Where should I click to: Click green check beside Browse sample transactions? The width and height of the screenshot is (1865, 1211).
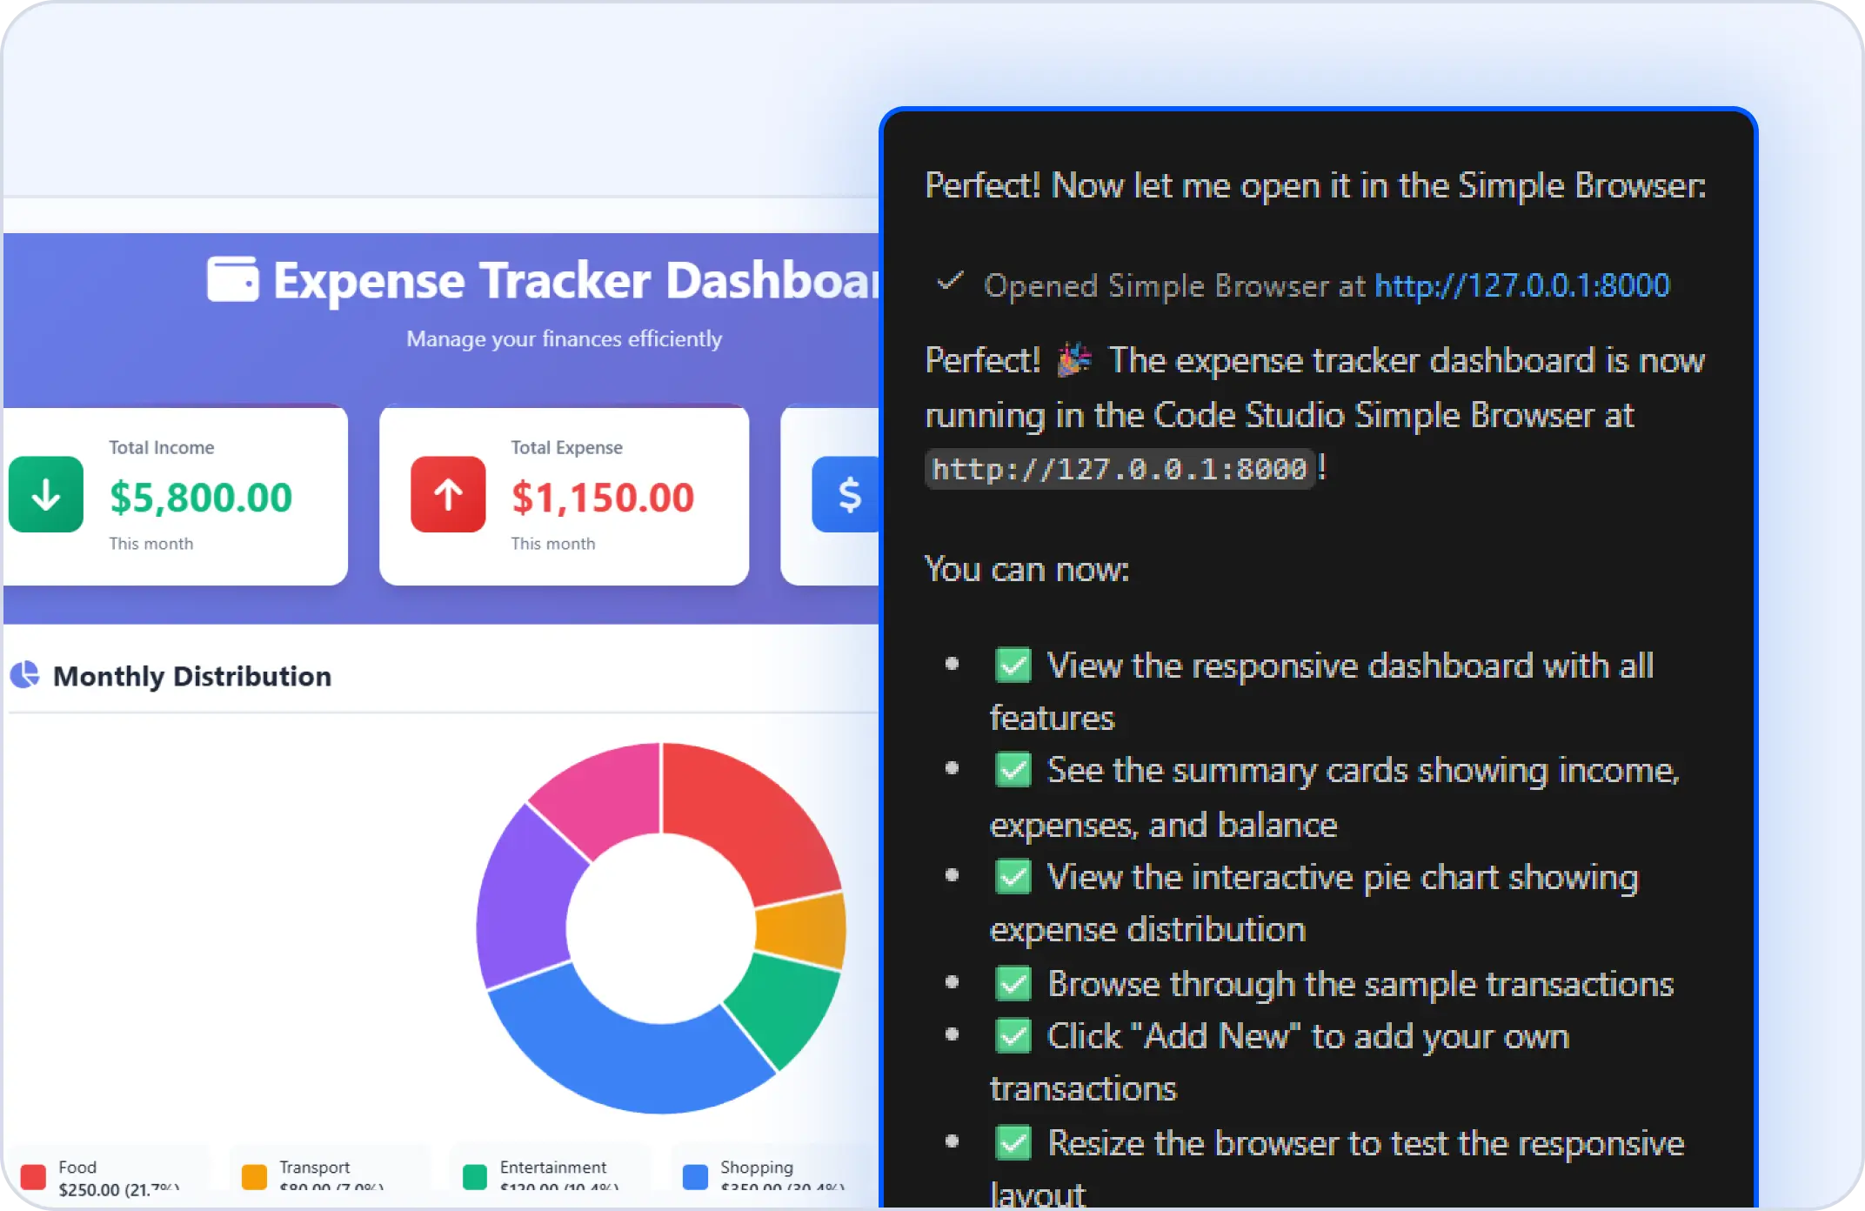tap(1013, 984)
